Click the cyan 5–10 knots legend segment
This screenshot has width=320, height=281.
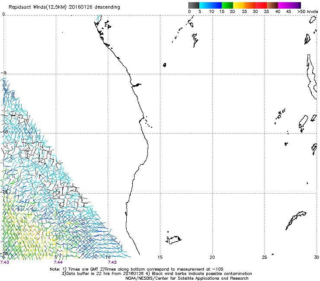[204, 5]
